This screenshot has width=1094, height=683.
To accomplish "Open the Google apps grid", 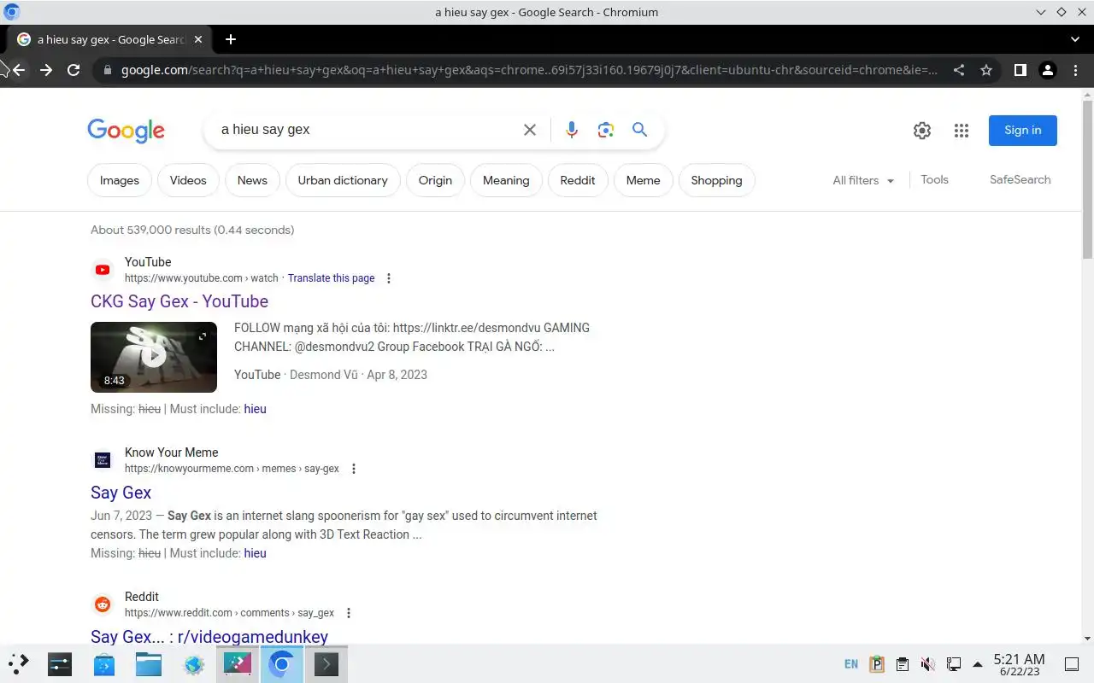I will (962, 131).
